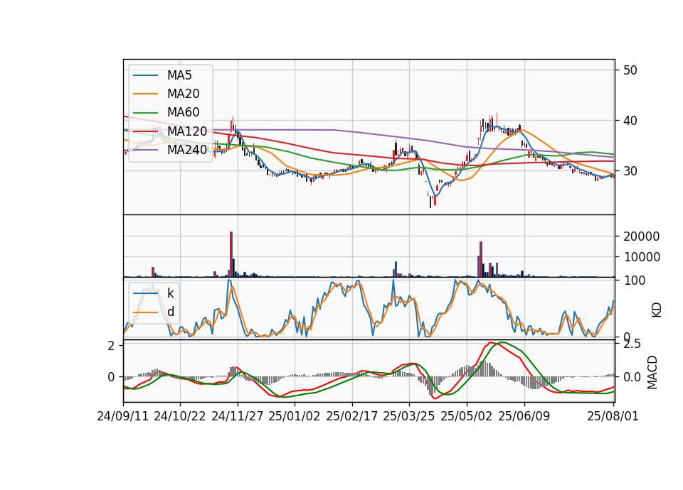Click the 25/03/25 date axis label
This screenshot has width=683, height=490.
tap(409, 416)
